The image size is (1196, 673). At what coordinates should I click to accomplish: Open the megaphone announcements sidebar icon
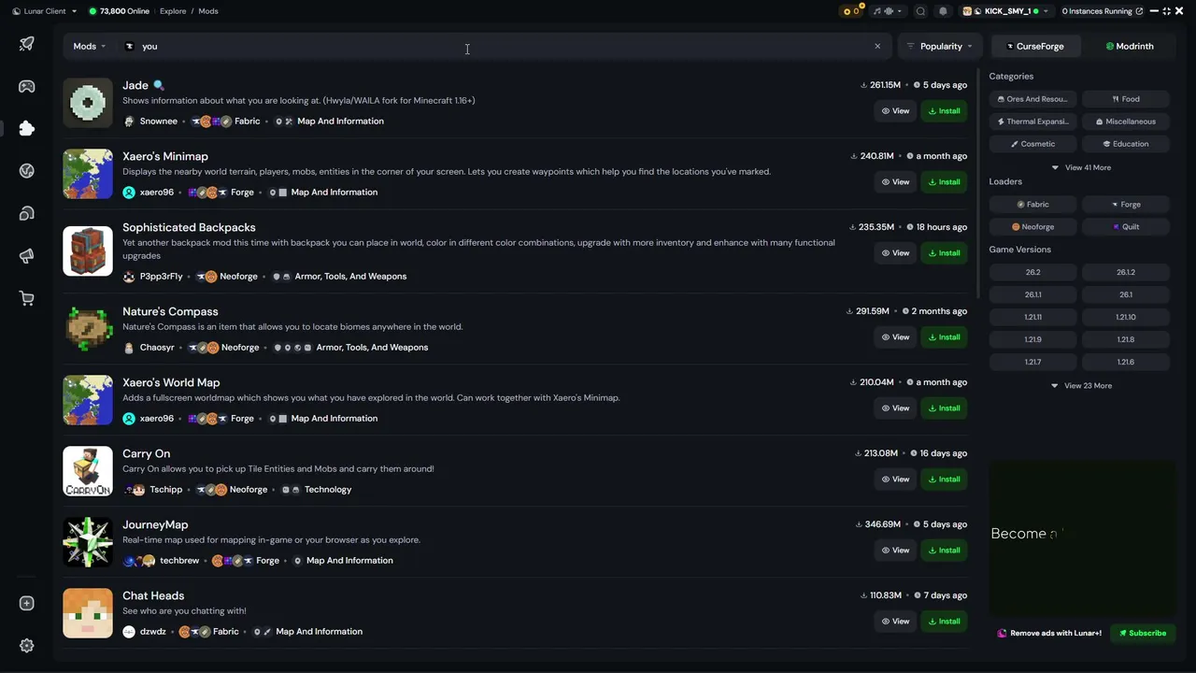(26, 256)
